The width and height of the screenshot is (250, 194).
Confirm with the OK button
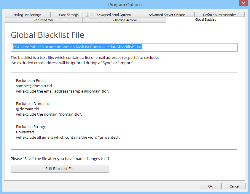tap(211, 186)
